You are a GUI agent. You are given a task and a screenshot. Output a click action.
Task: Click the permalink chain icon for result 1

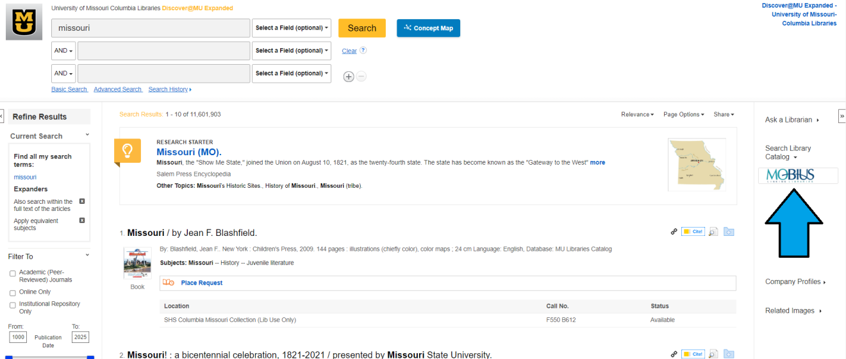(x=674, y=231)
